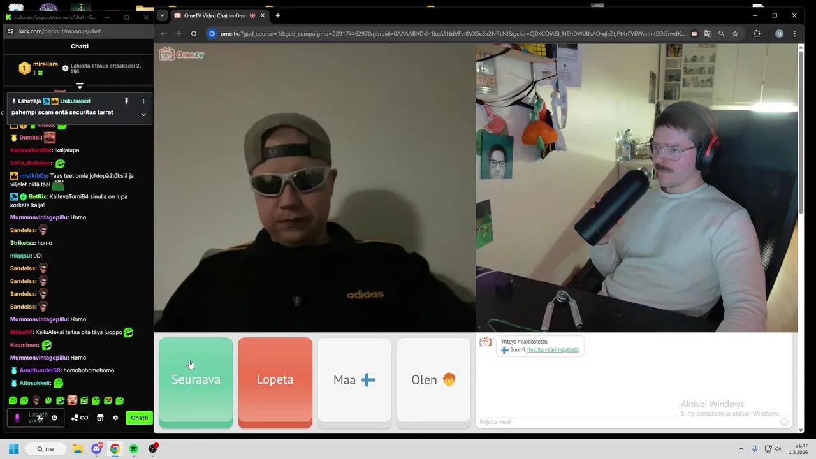This screenshot has width=816, height=459.
Task: Open pinned message three-dot options
Action: tap(143, 101)
